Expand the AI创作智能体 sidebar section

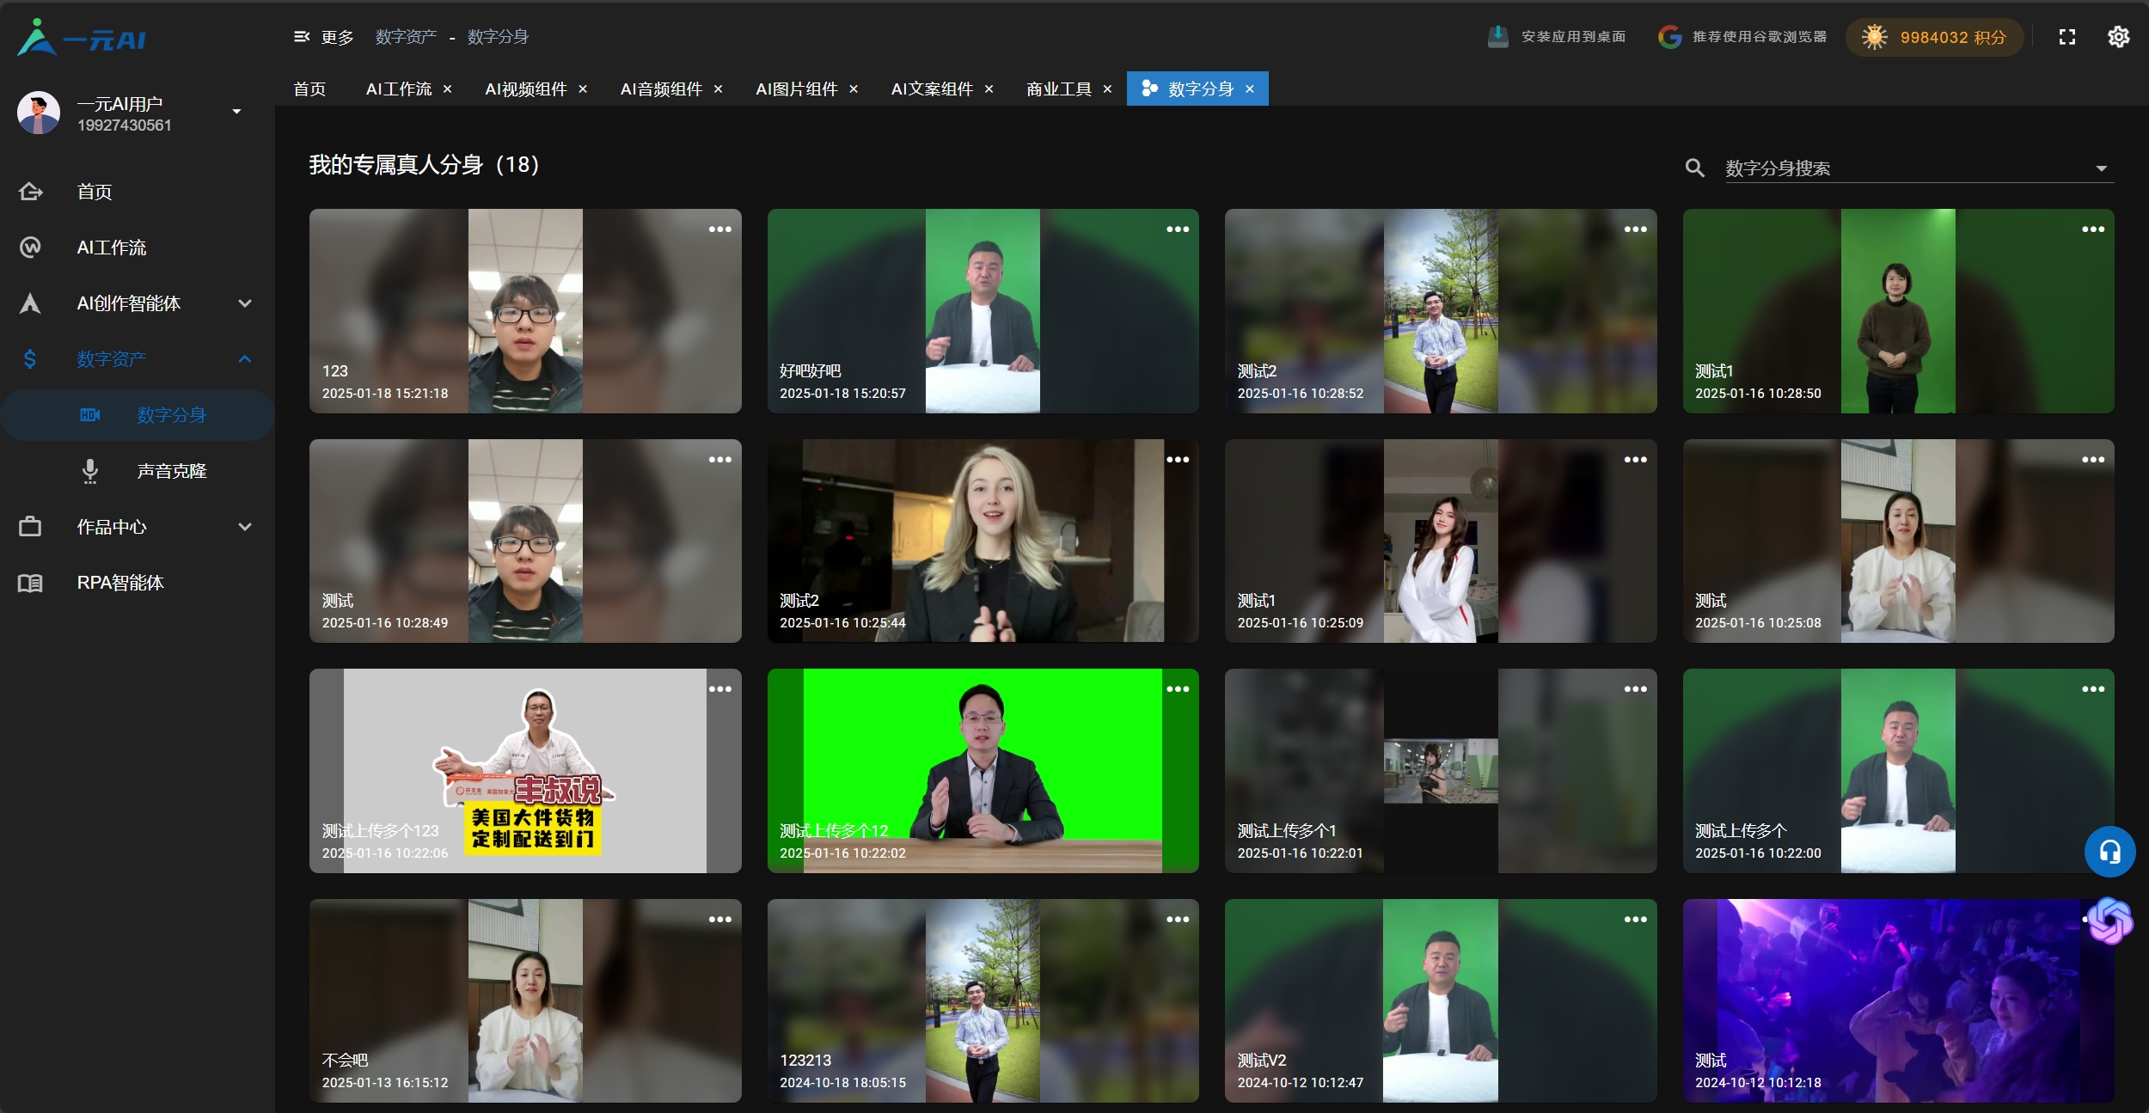pos(245,303)
